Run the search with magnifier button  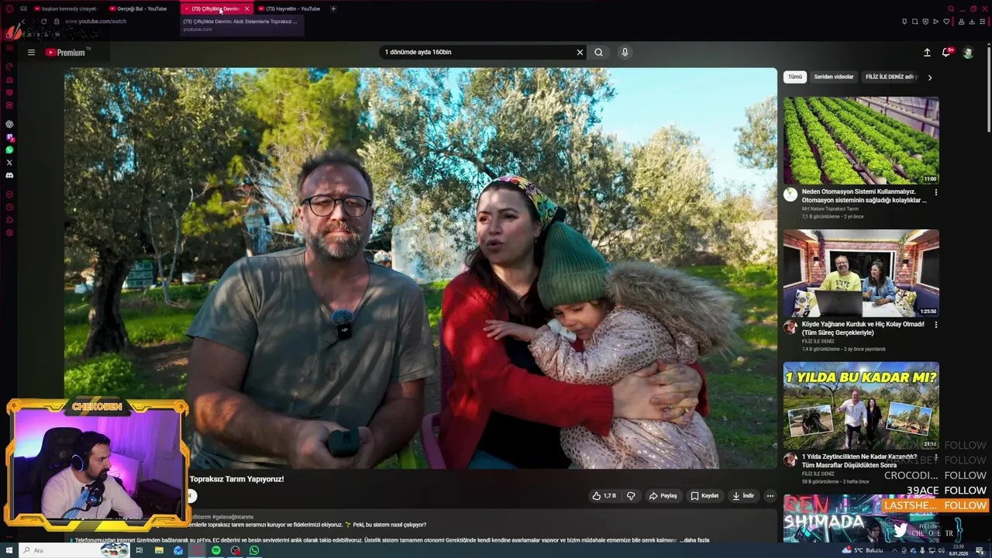[598, 52]
